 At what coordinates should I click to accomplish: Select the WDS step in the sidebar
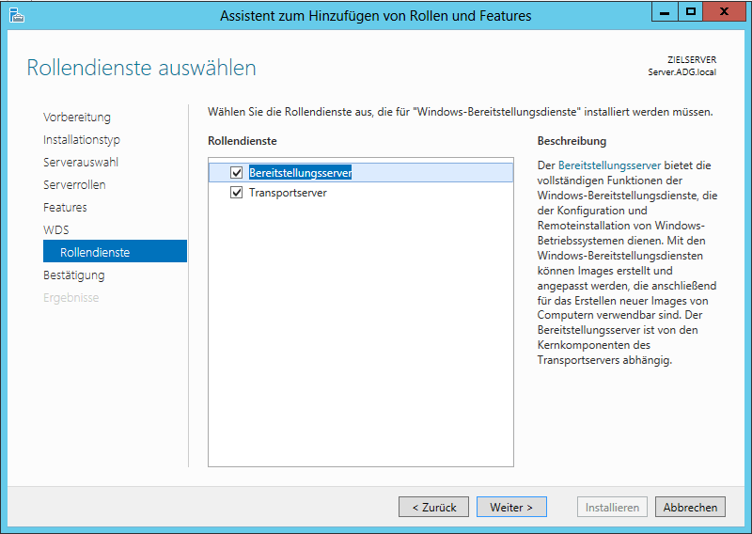point(56,229)
